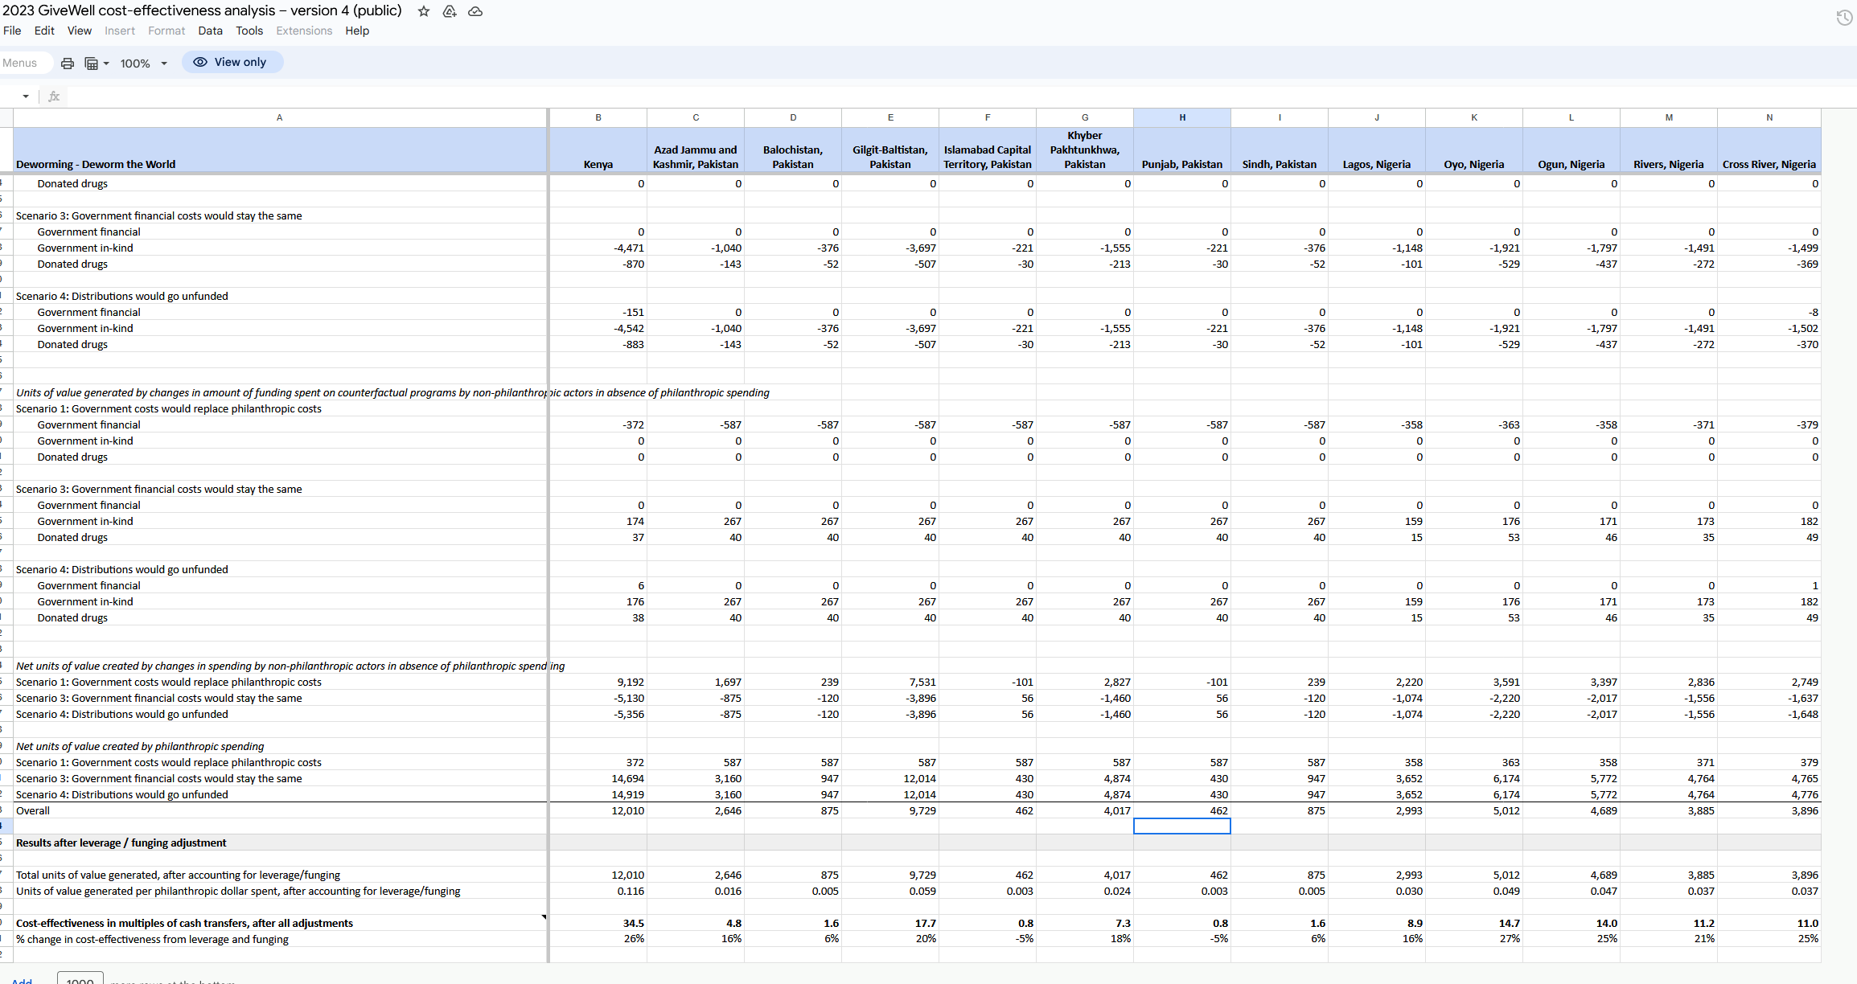Click the View only button
Image resolution: width=1857 pixels, height=984 pixels.
[232, 62]
